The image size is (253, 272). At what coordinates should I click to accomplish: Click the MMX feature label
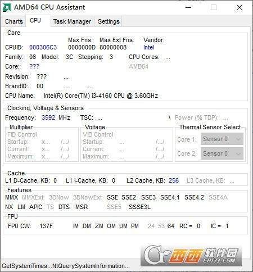point(12,197)
